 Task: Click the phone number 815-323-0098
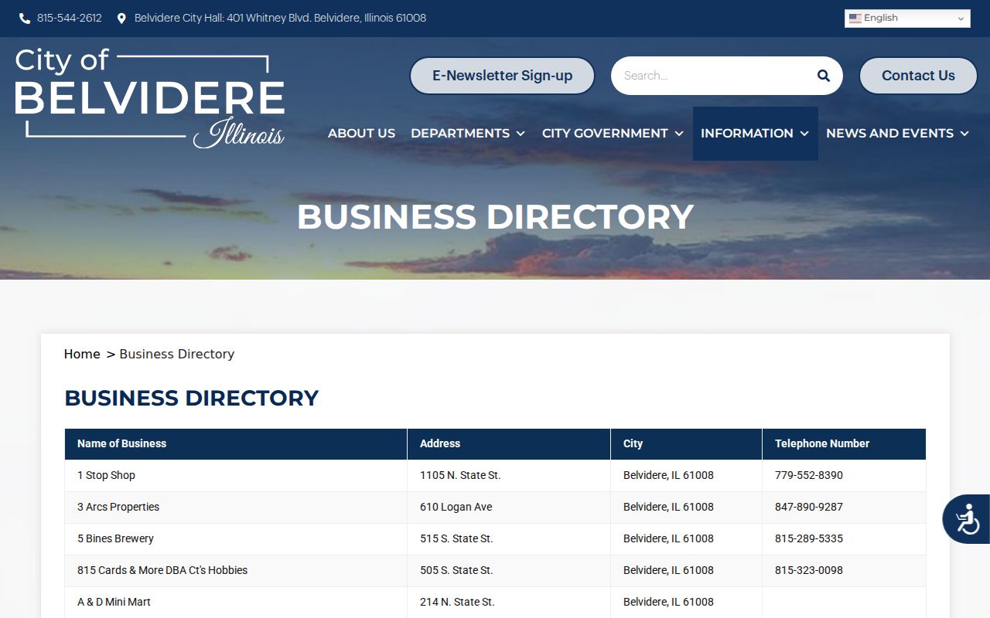[809, 570]
